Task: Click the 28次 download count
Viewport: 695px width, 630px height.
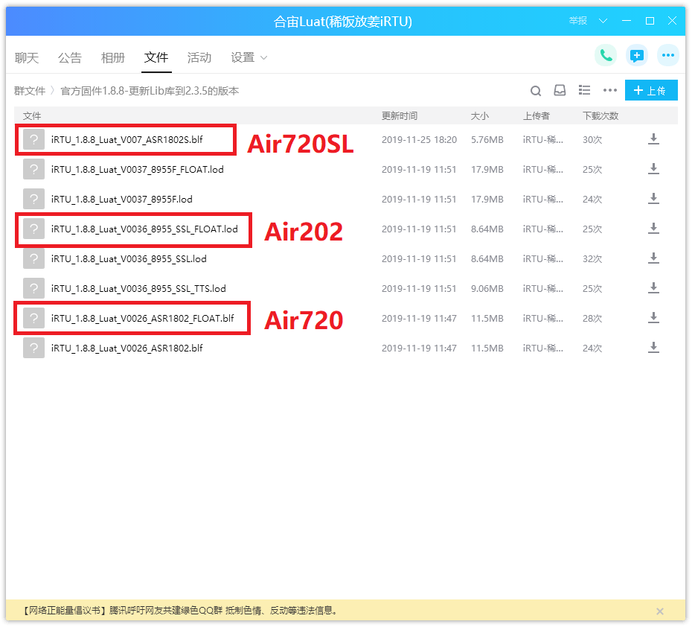Action: (592, 319)
